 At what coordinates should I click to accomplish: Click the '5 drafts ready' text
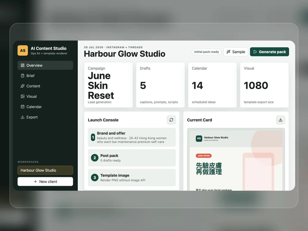(x=110, y=160)
